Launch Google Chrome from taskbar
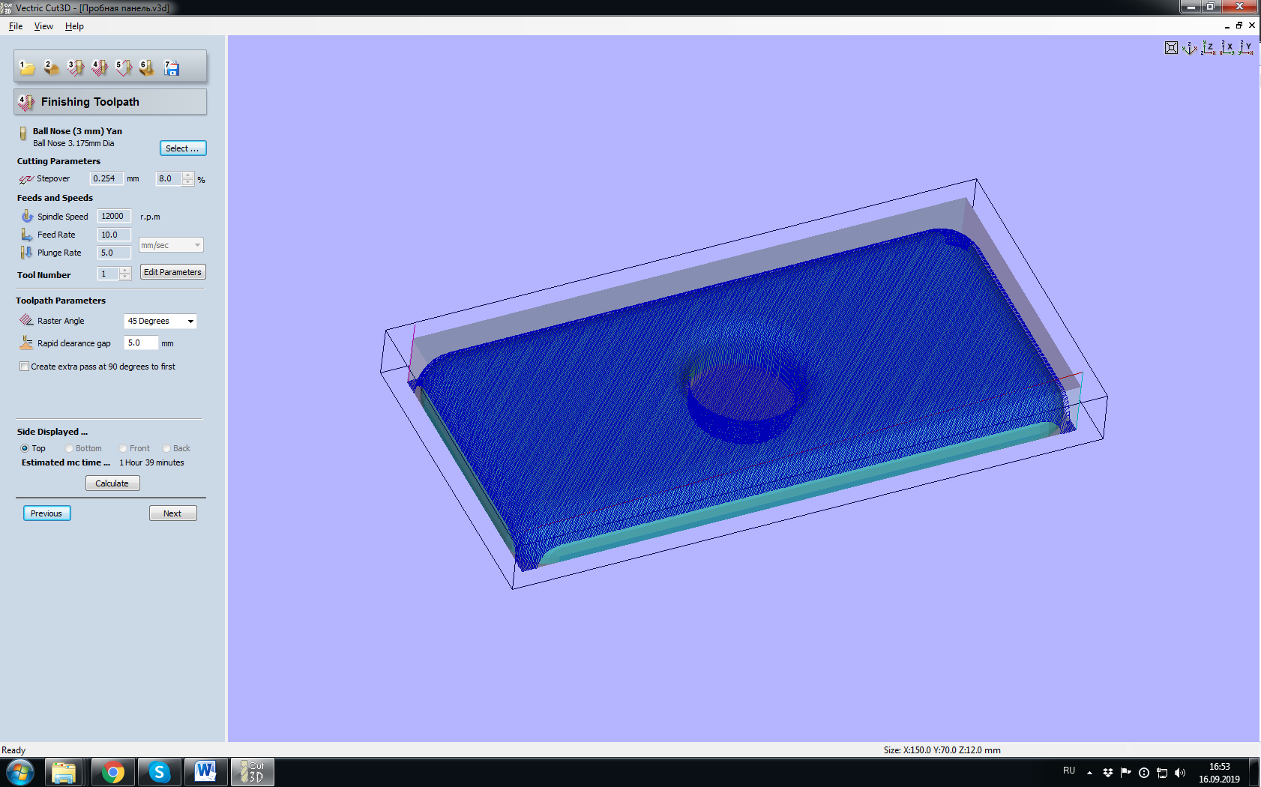The width and height of the screenshot is (1261, 787). 113,772
